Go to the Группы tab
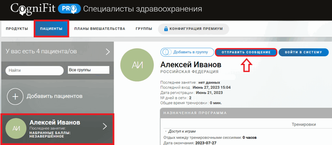Viewport: 332px width, 145px height. click(x=144, y=29)
